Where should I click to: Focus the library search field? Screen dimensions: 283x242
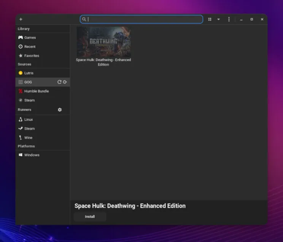(141, 19)
